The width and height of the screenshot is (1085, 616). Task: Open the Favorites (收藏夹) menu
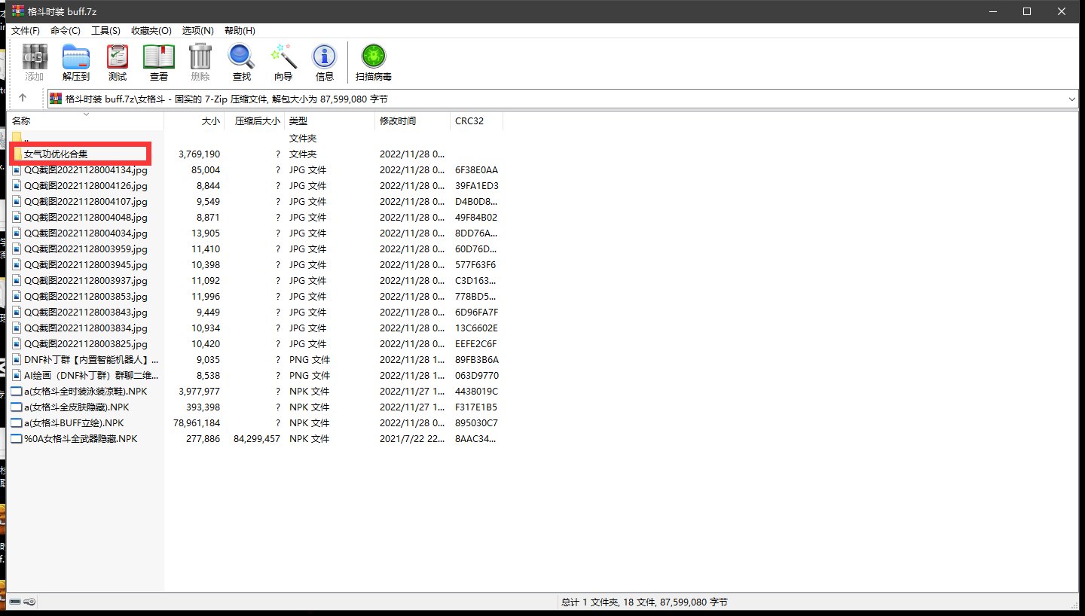(151, 31)
